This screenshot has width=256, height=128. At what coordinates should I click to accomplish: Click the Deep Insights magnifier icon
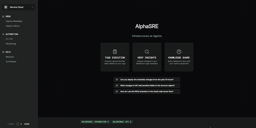pos(147,52)
